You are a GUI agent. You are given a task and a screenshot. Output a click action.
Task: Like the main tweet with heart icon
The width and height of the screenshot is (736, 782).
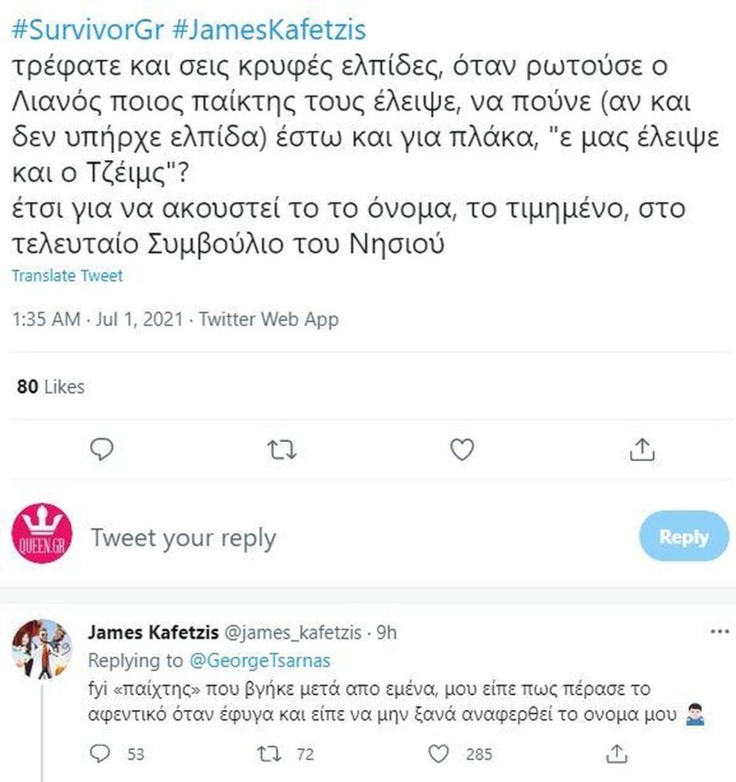[x=465, y=448]
